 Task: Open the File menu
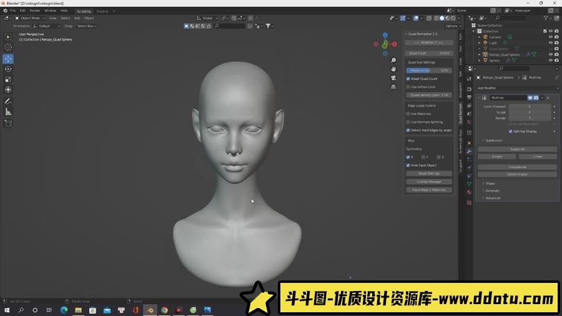point(13,11)
